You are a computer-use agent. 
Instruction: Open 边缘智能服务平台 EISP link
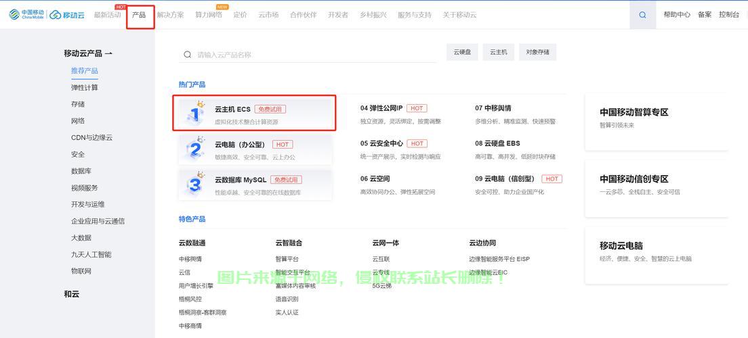point(499,259)
